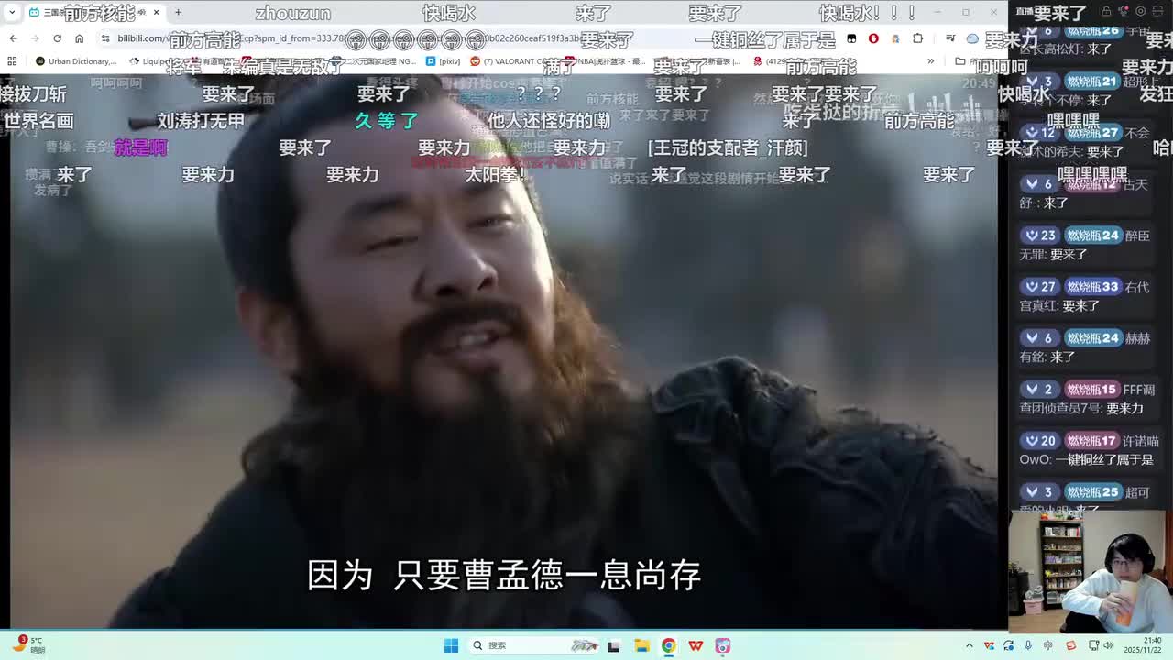Click the black panel extension icon
This screenshot has width=1173, height=660.
pos(851,38)
